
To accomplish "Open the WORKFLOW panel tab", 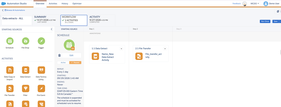I will coord(74,20).
